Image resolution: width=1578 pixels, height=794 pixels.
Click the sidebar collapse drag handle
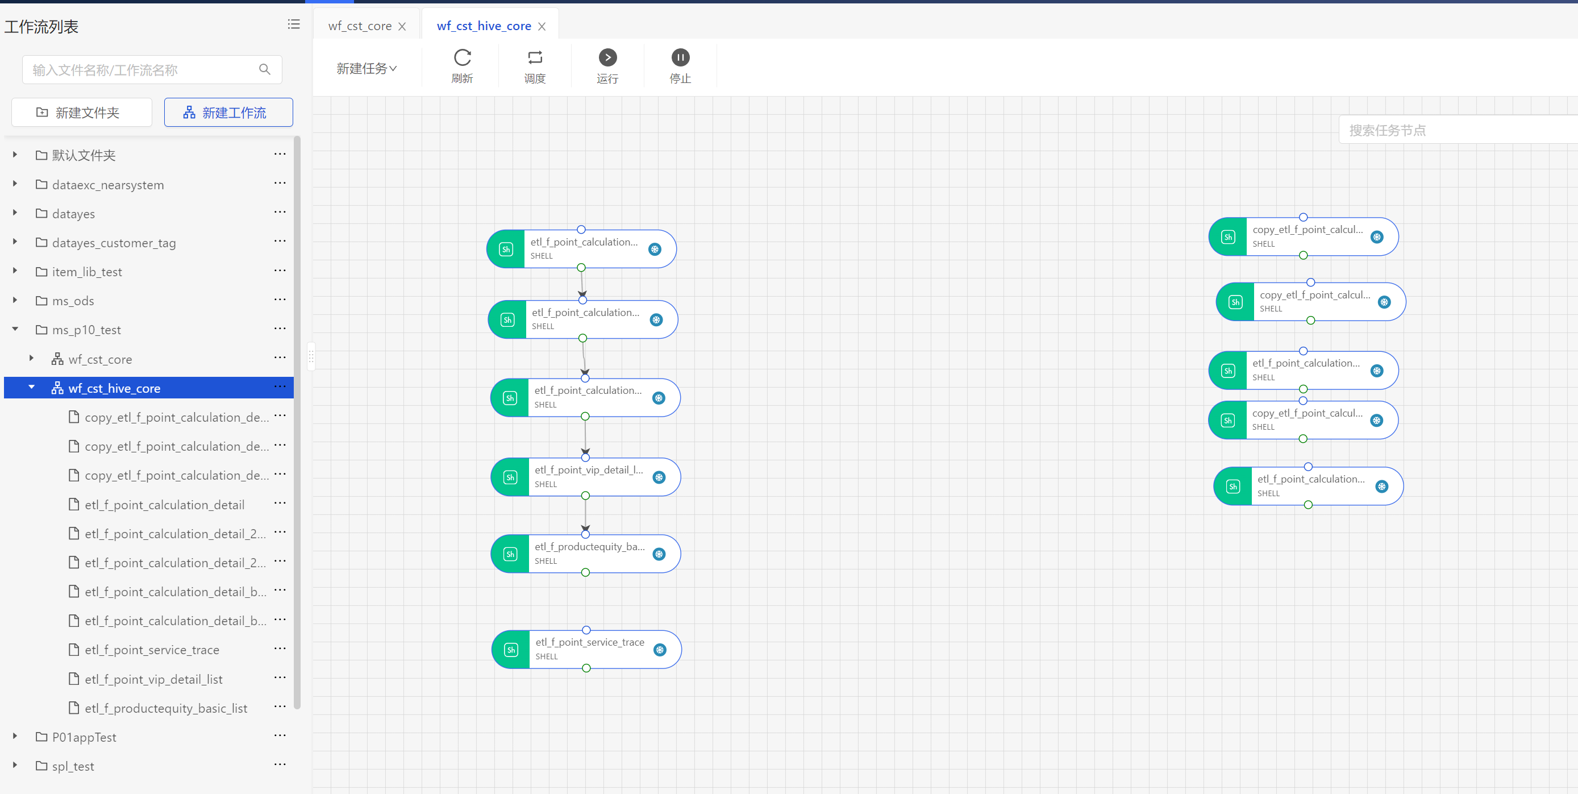[311, 356]
